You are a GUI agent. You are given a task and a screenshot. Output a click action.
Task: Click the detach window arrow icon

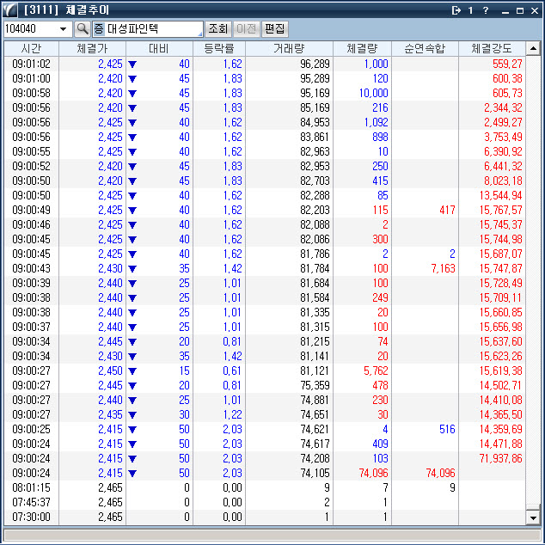pos(456,10)
